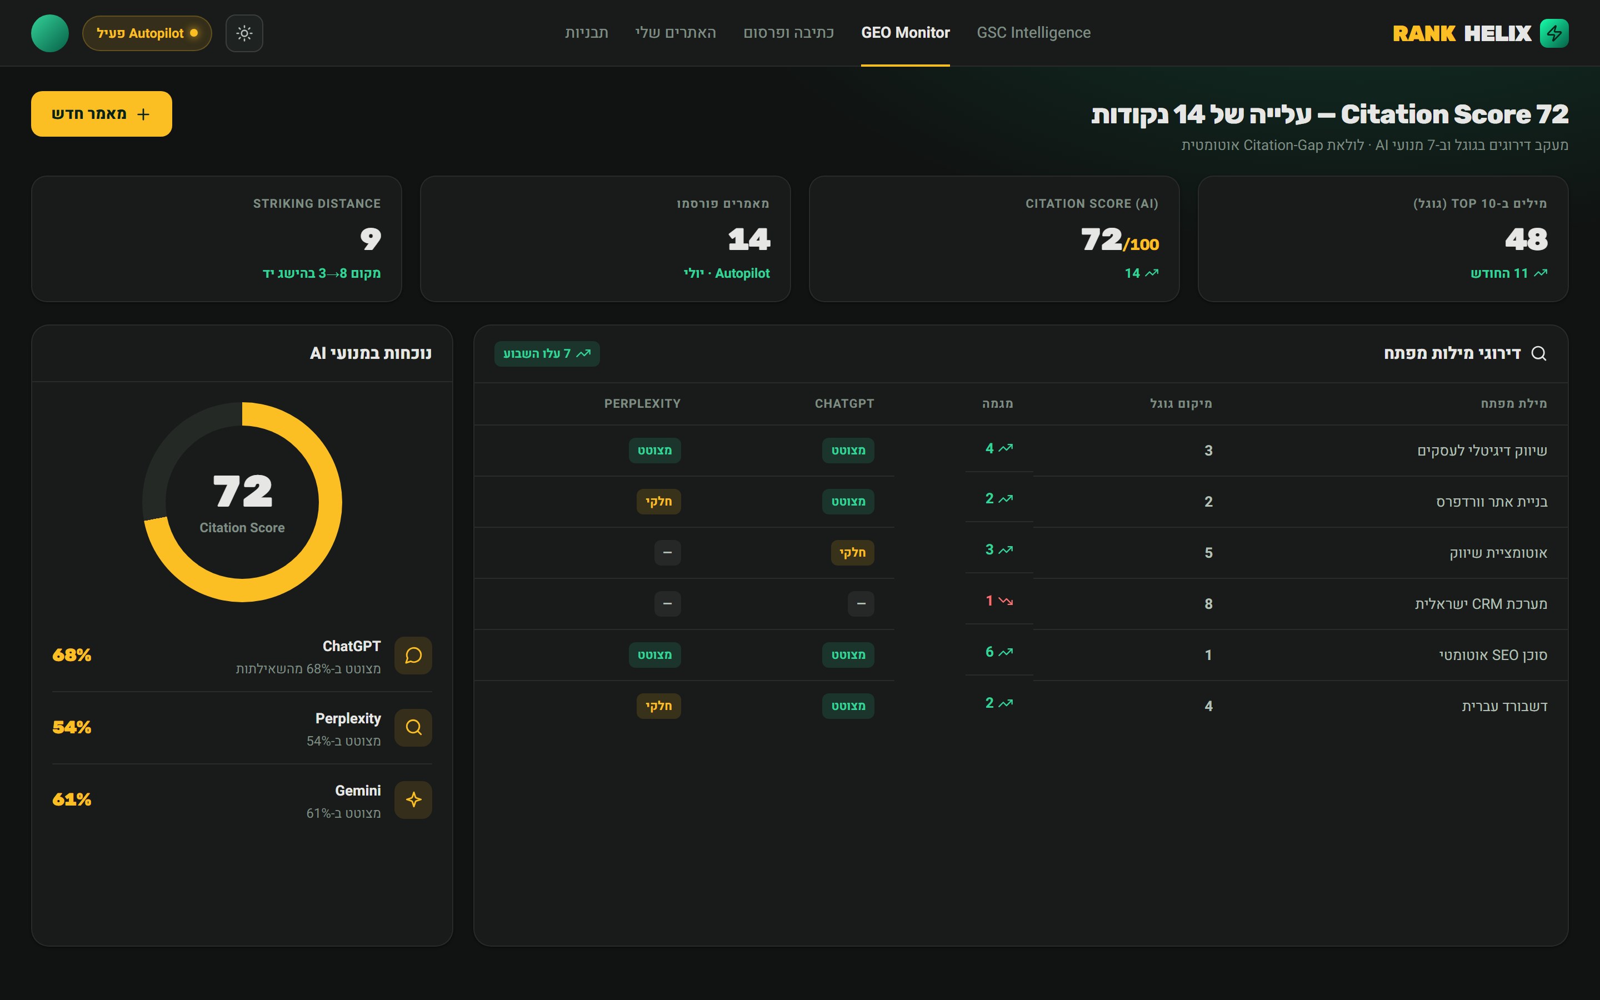Viewport: 1600px width, 1000px height.
Task: Click the Gemini sparkle icon
Action: click(x=413, y=799)
